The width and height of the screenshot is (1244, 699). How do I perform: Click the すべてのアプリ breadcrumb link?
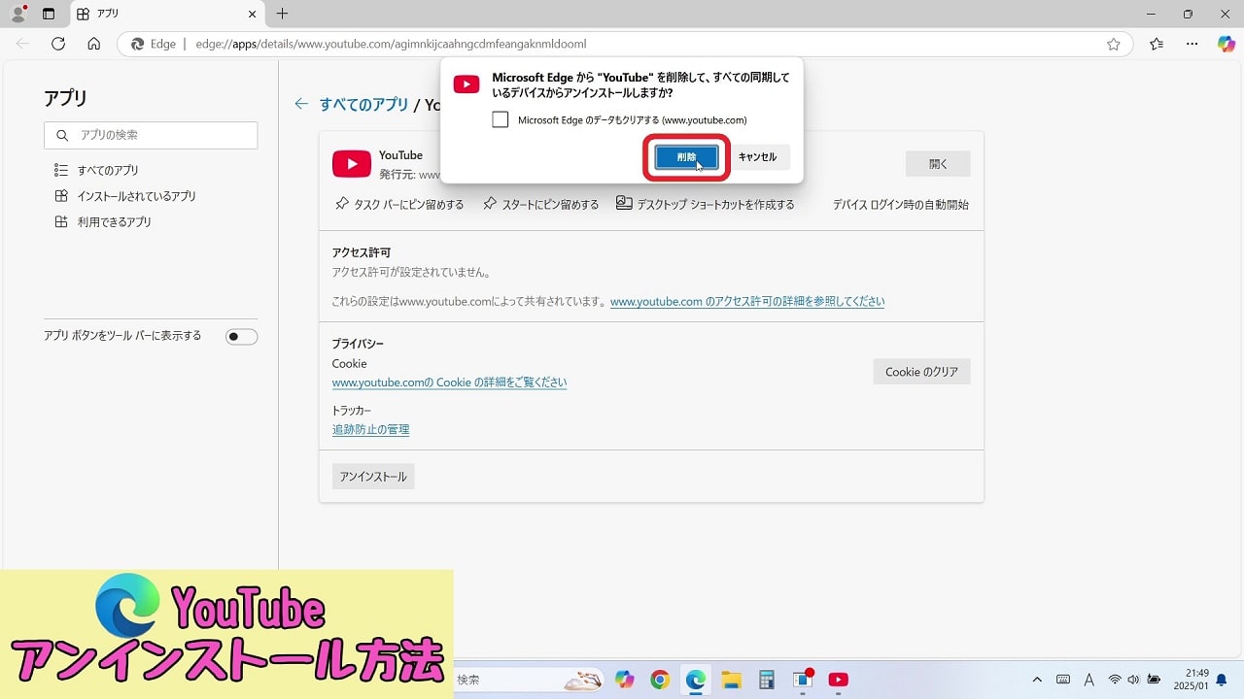click(x=364, y=104)
